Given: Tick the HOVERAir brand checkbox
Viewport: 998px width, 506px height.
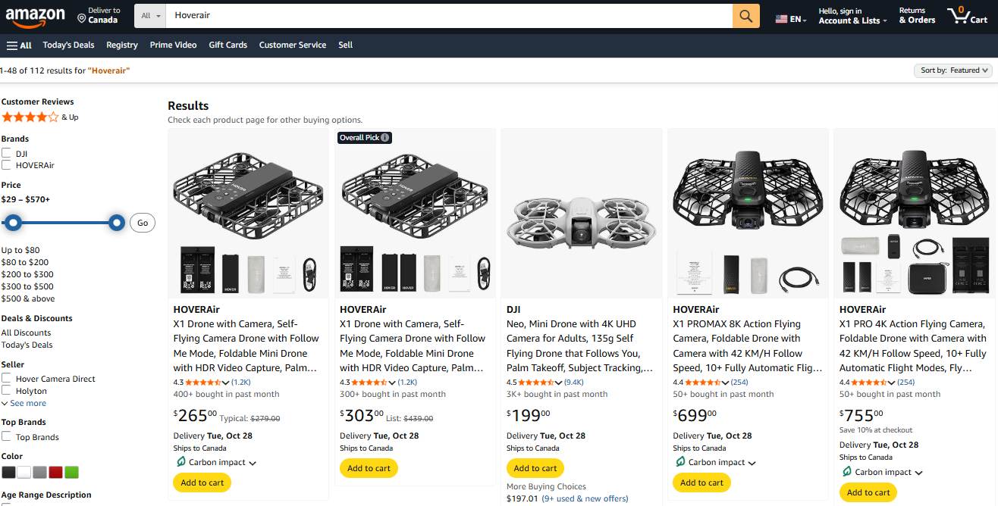Looking at the screenshot, I should click(7, 165).
